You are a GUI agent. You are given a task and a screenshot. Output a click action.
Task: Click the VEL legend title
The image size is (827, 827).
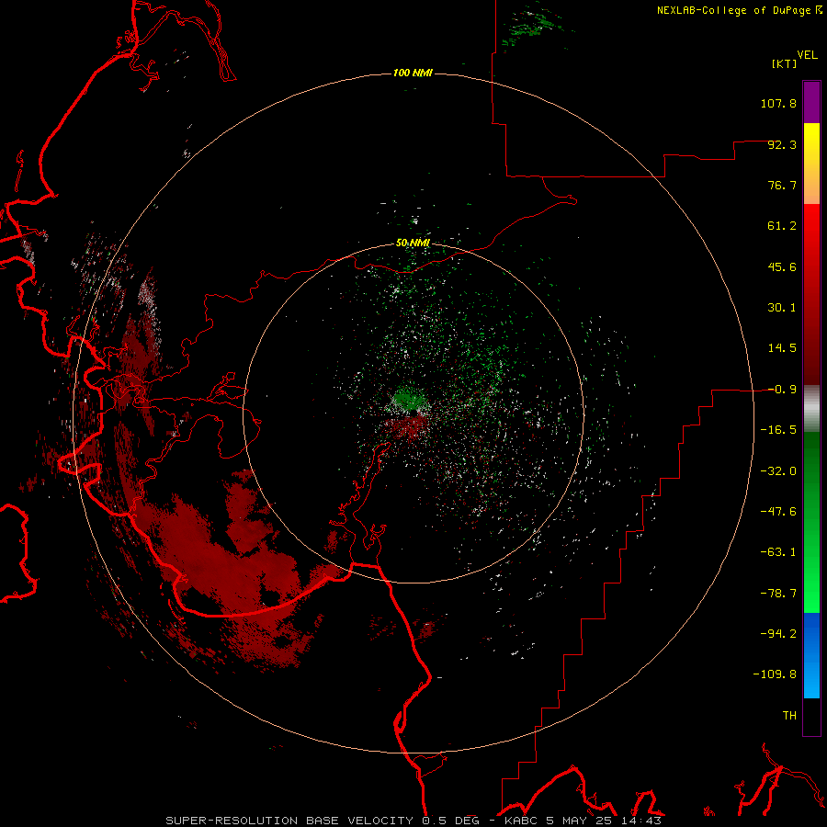[x=807, y=55]
